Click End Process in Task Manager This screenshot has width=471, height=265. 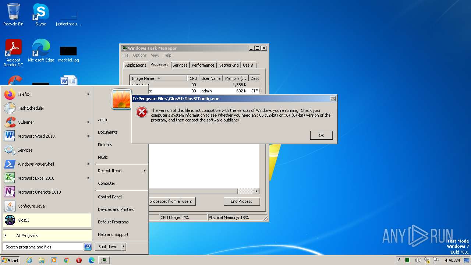pos(241,201)
